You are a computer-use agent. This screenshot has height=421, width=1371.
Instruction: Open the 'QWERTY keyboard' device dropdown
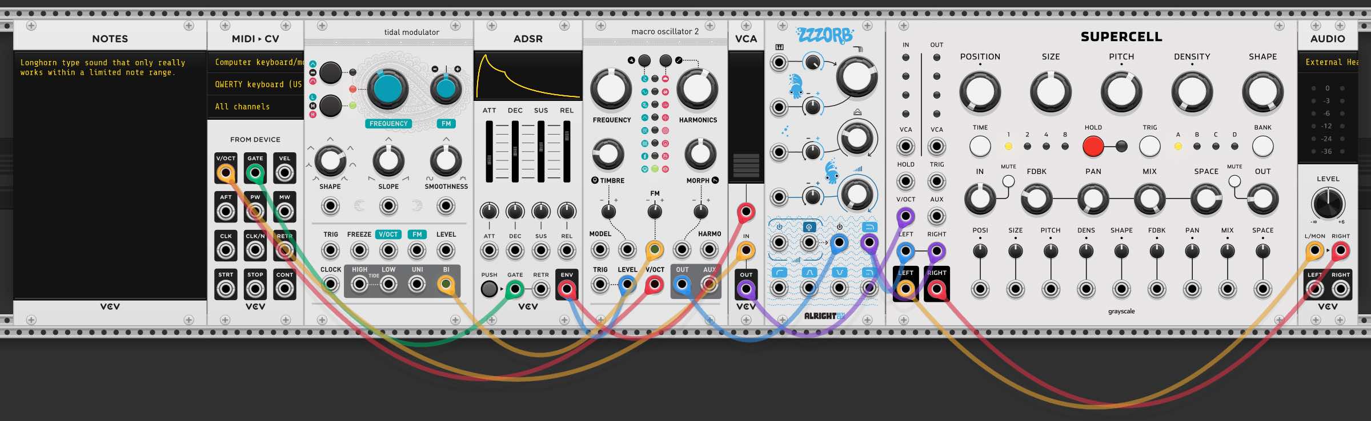pyautogui.click(x=255, y=84)
